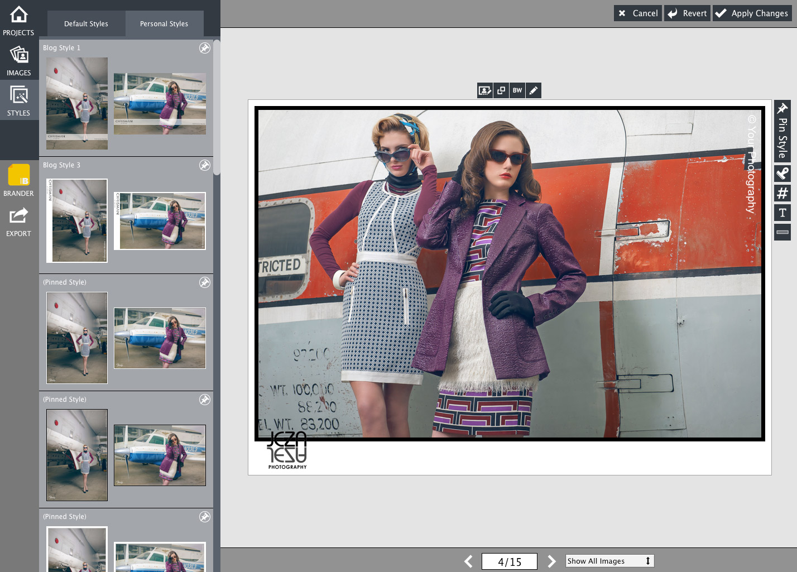Click the Pin Style button
The height and width of the screenshot is (572, 797).
(x=782, y=131)
